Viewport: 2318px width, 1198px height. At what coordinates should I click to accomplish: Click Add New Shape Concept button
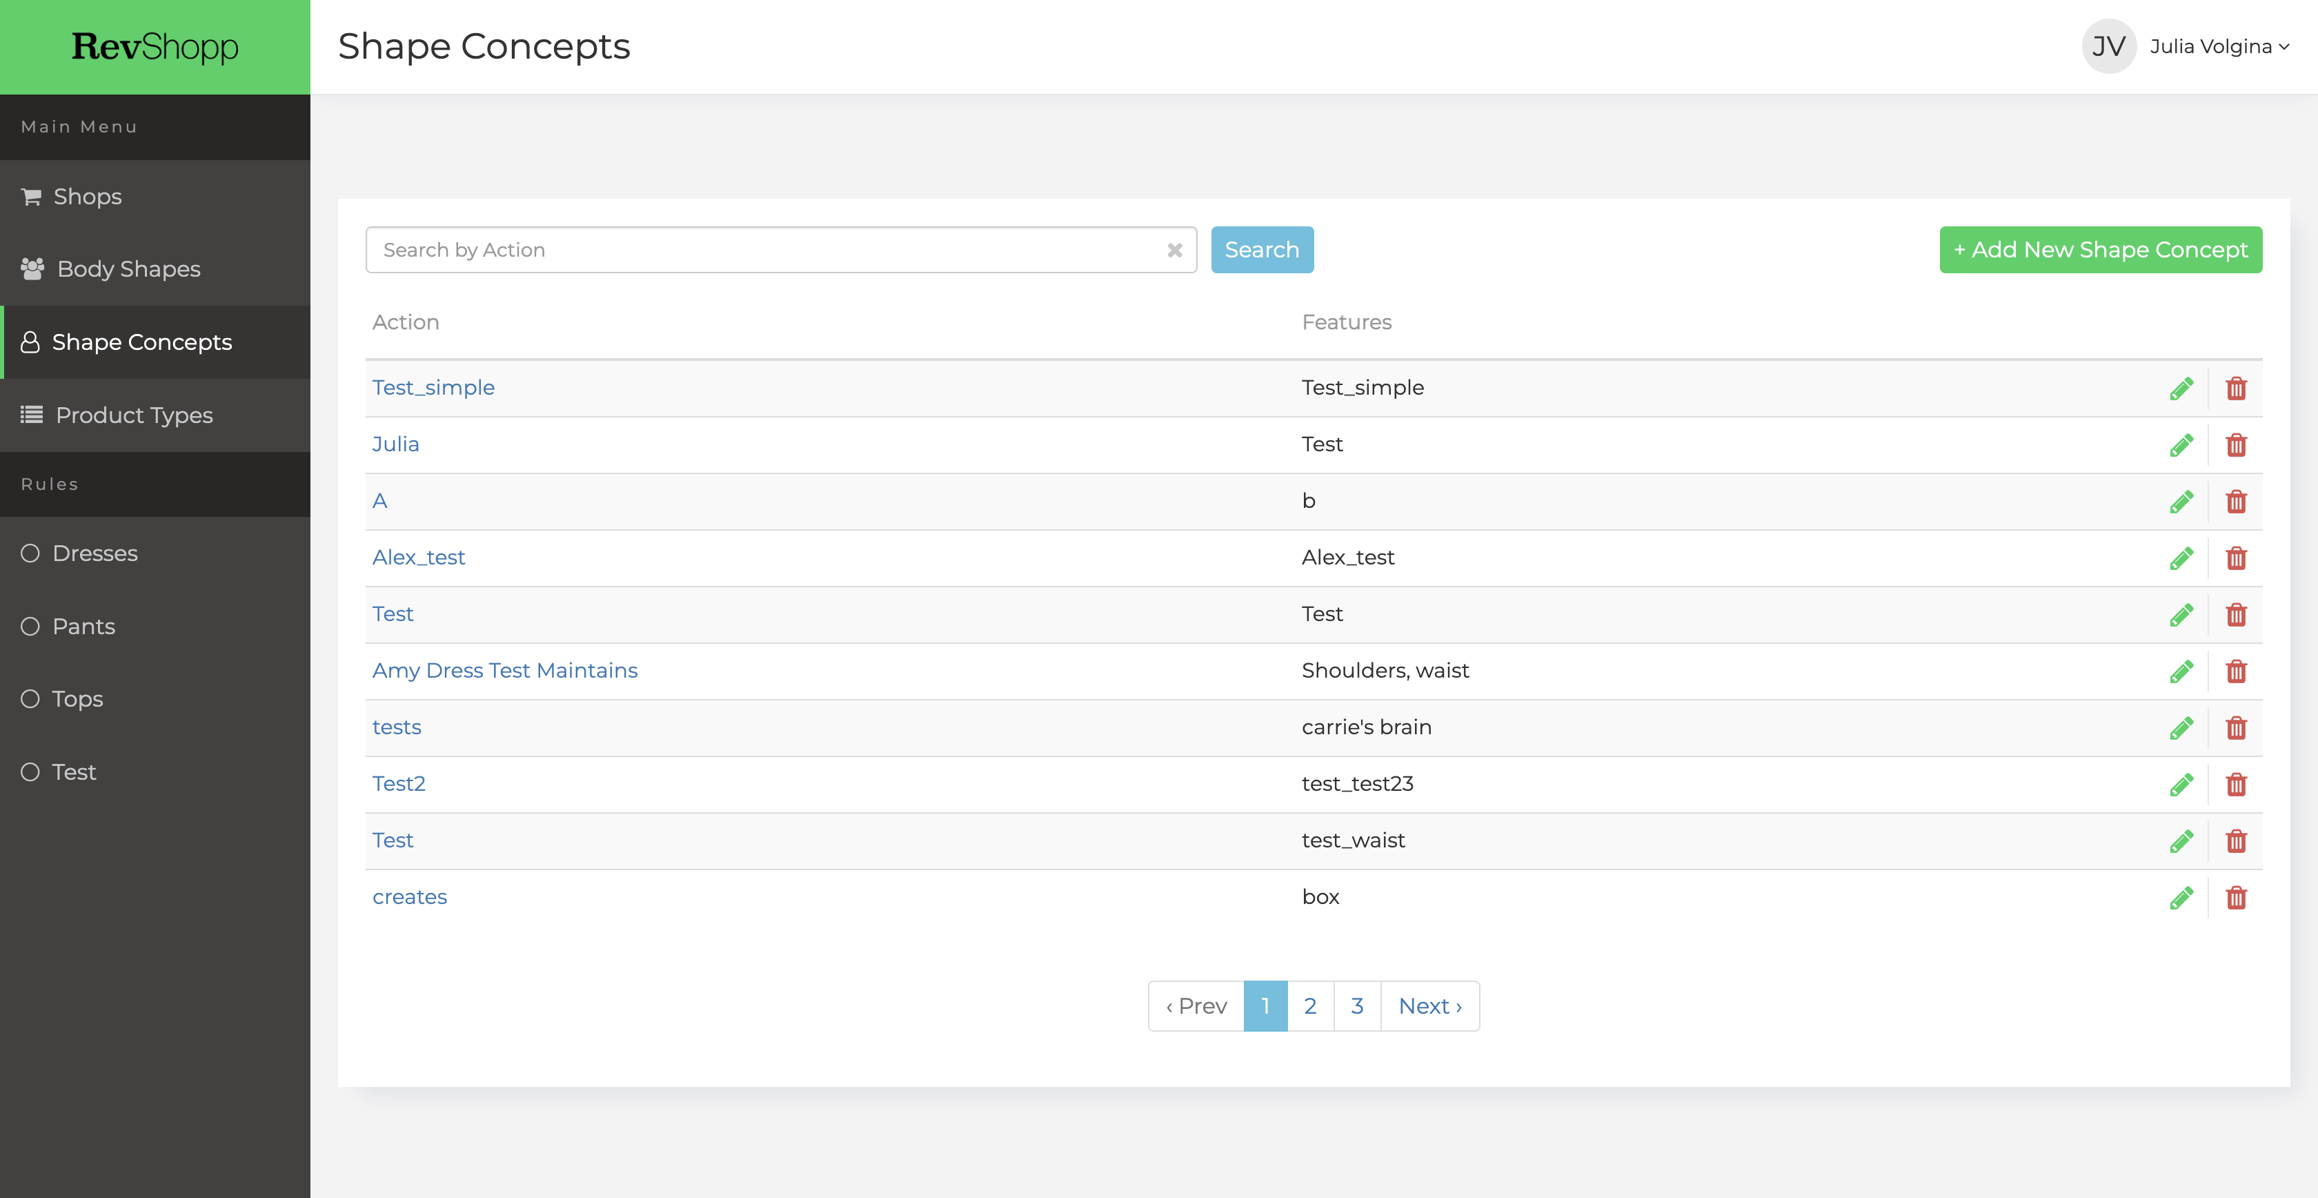[x=2100, y=249]
